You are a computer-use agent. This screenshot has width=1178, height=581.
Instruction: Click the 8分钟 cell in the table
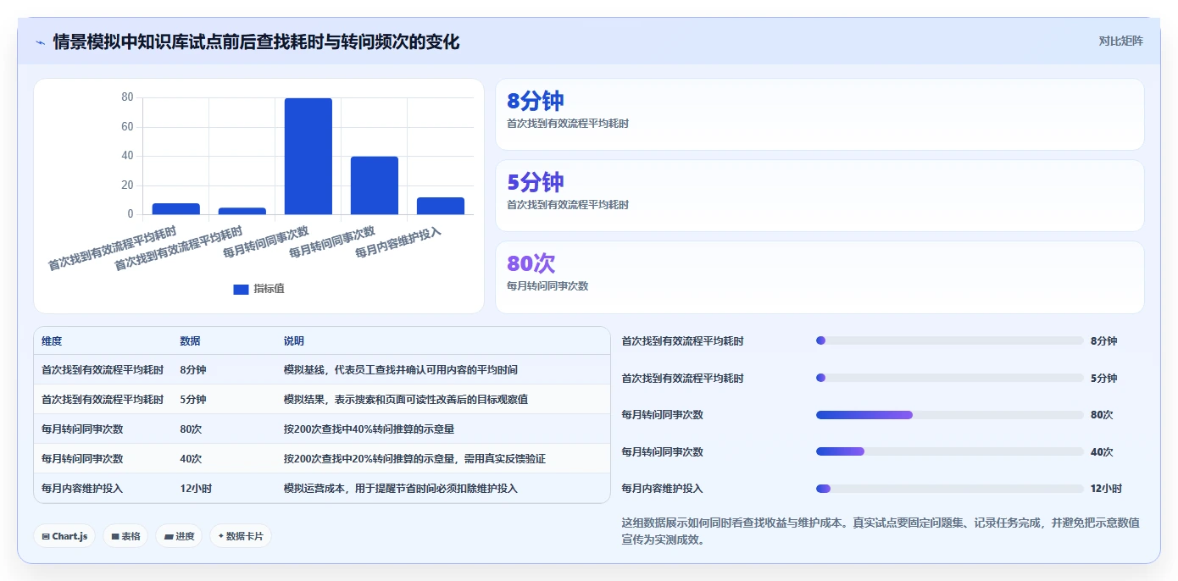(193, 370)
